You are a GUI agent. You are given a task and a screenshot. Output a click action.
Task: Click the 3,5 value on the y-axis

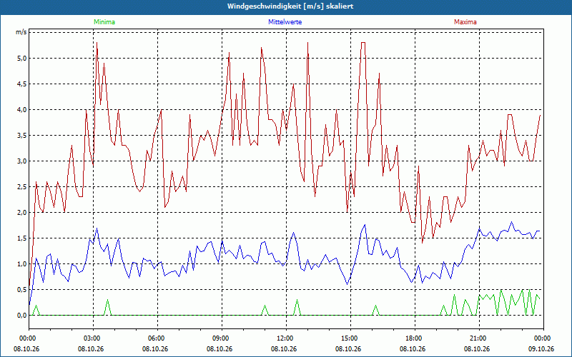pos(22,136)
